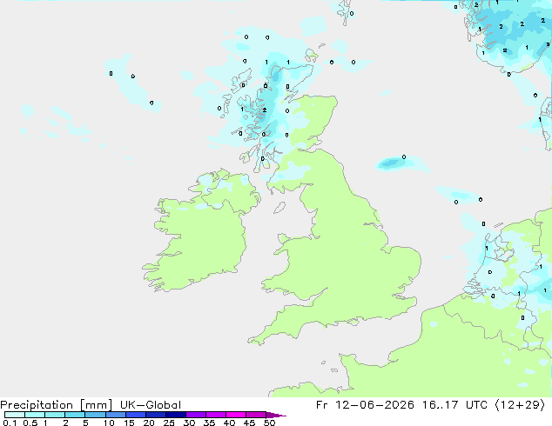
Task: Click the '30' legend tick label
Action: [x=189, y=423]
